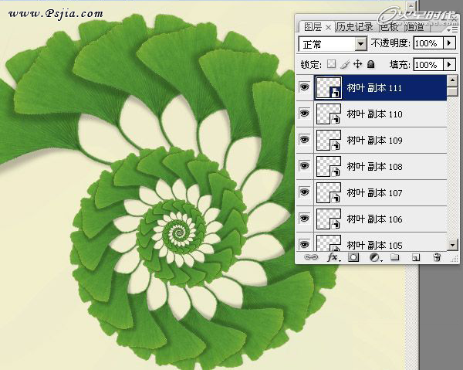Image resolution: width=463 pixels, height=370 pixels.
Task: Create a new layer group
Action: pyautogui.click(x=394, y=257)
